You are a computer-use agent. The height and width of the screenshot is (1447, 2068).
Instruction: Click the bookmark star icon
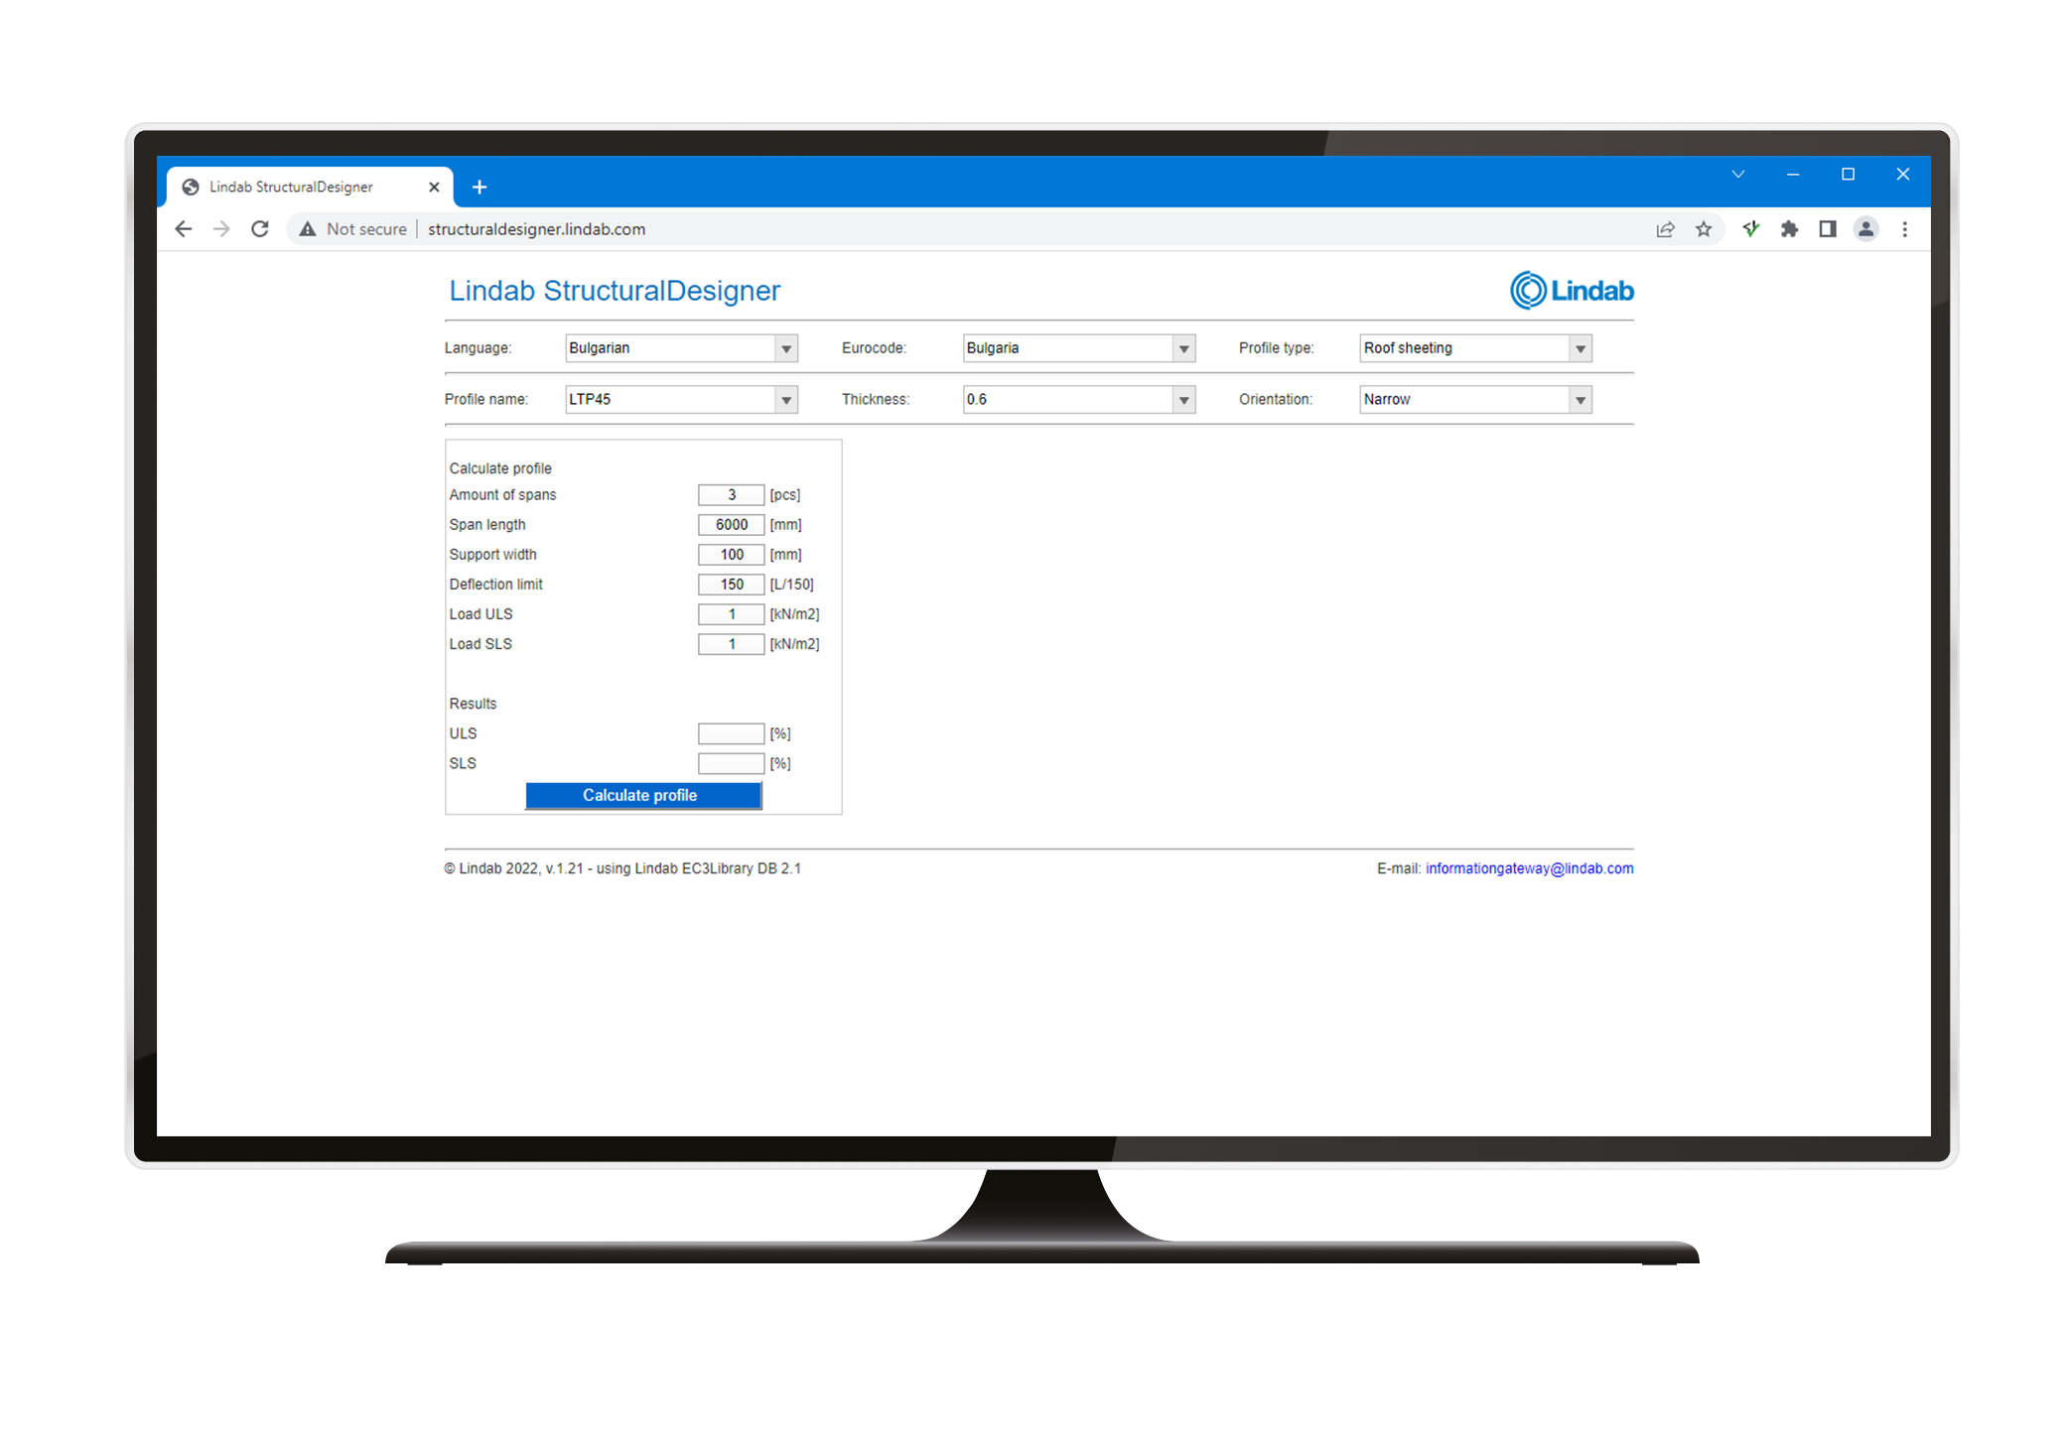coord(1704,229)
